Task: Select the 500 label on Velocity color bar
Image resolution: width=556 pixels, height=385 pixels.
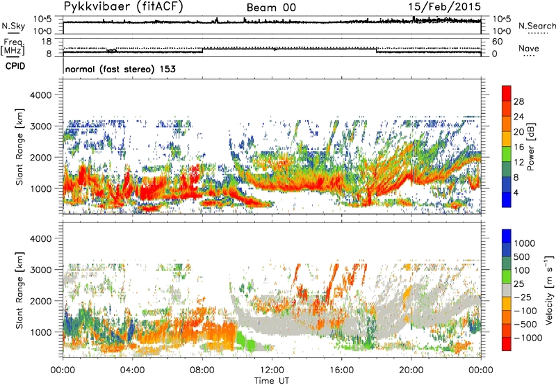Action: [523, 256]
